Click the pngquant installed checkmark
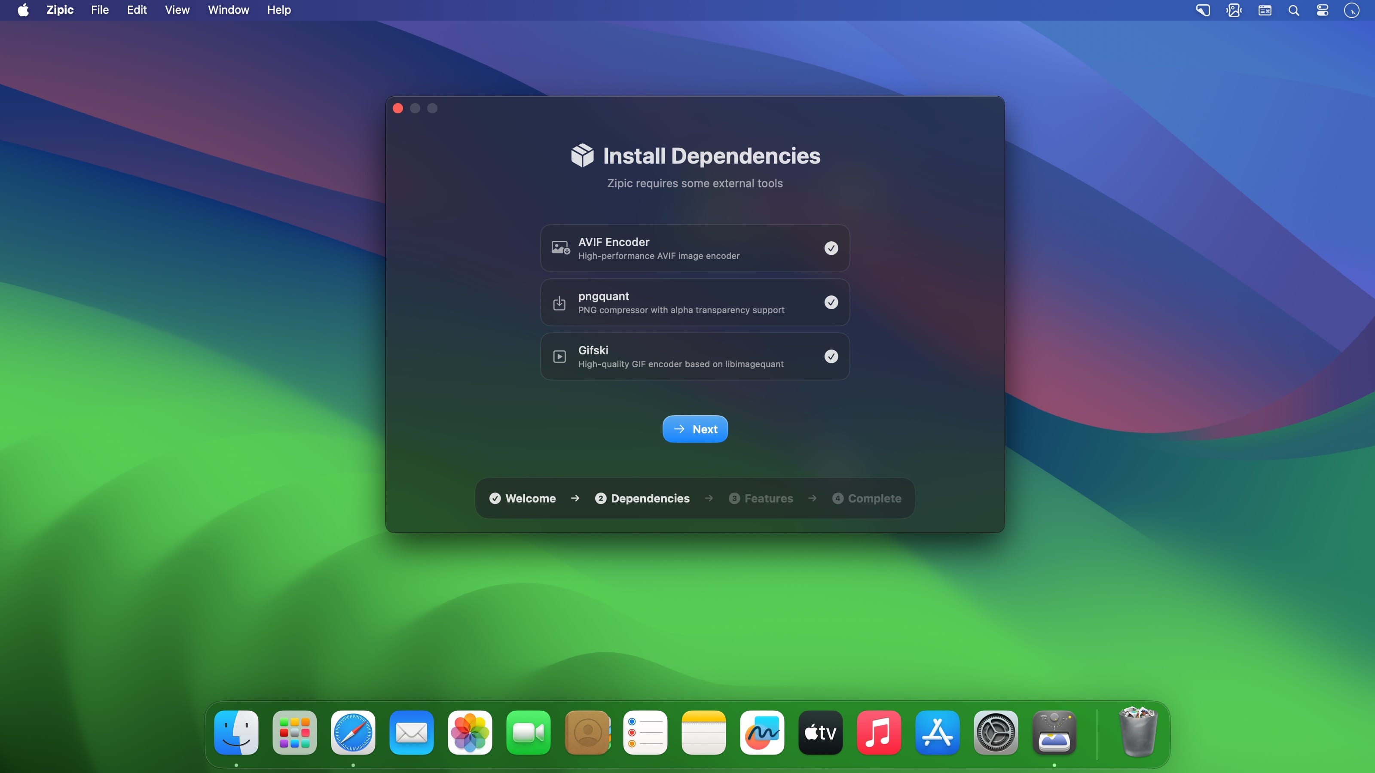 (831, 302)
